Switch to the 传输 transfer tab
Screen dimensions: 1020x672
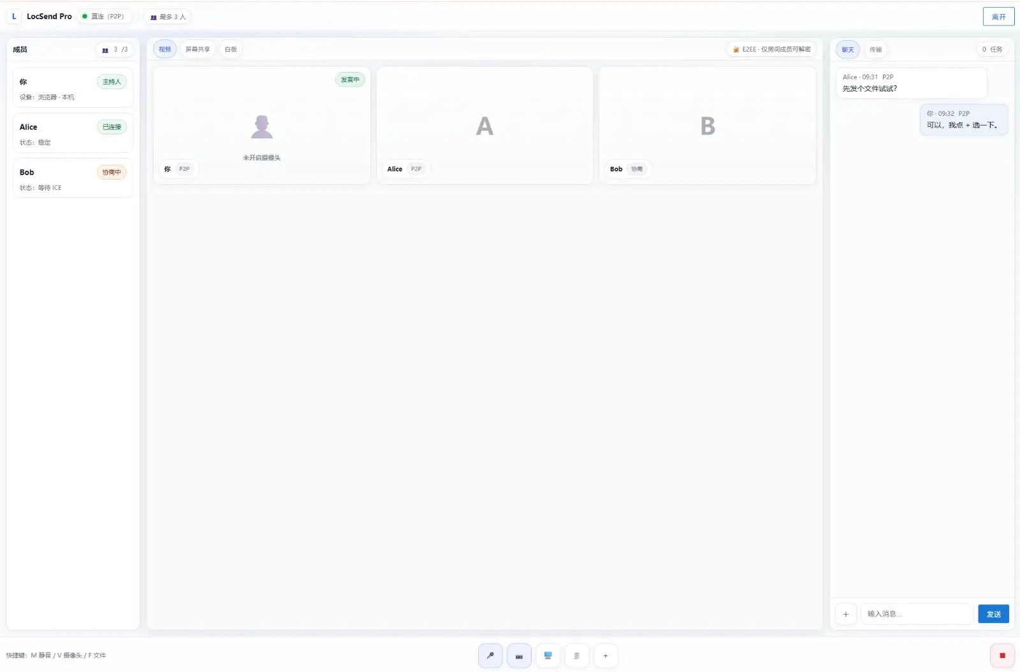tap(875, 49)
